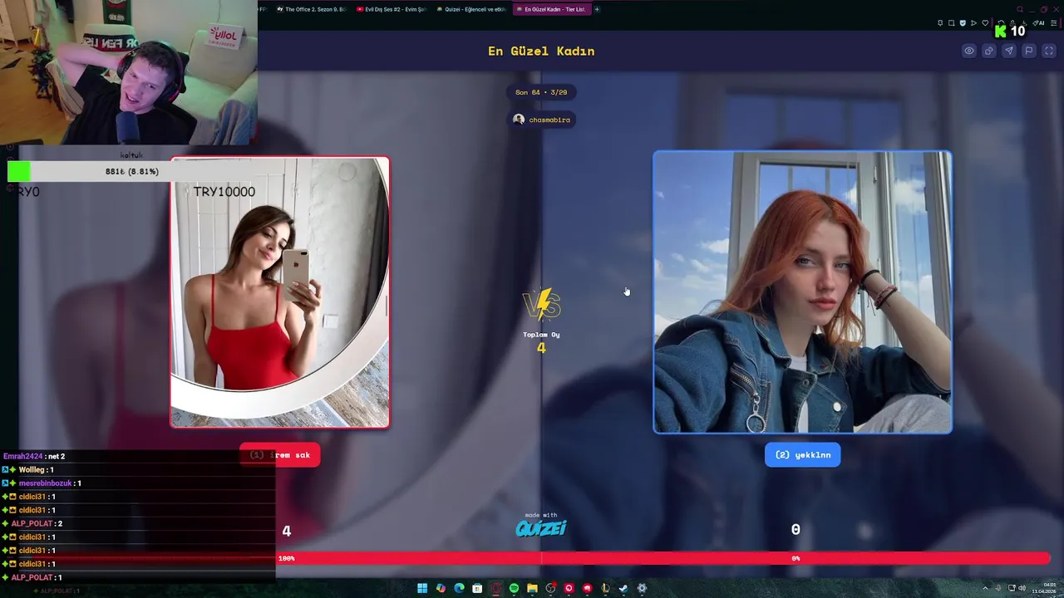The width and height of the screenshot is (1064, 598).
Task: Show hidden system tray icons
Action: point(985,588)
